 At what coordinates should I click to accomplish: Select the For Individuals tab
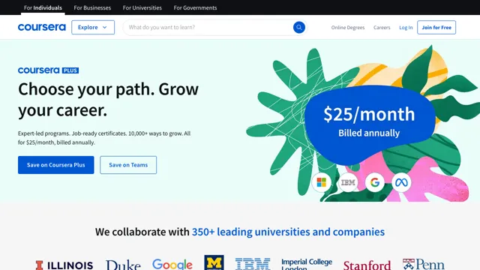tap(43, 7)
